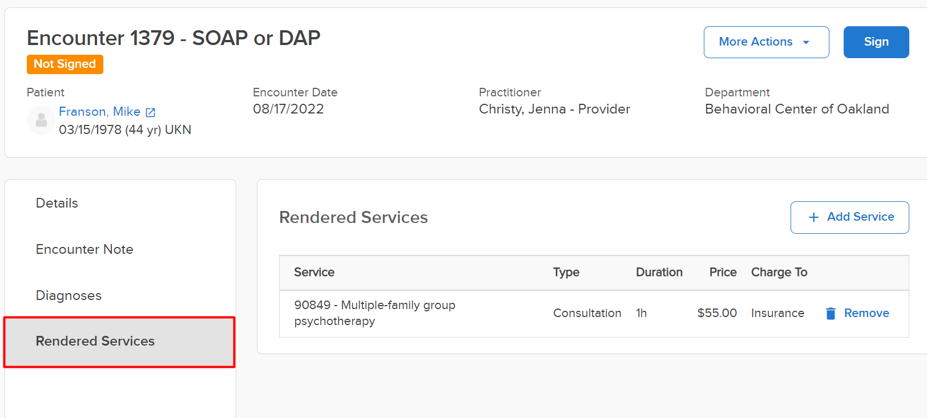The width and height of the screenshot is (927, 418).
Task: Select the Rendered Services sidebar item
Action: pos(119,342)
